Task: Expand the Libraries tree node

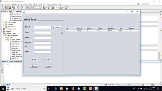Action: tap(4, 25)
